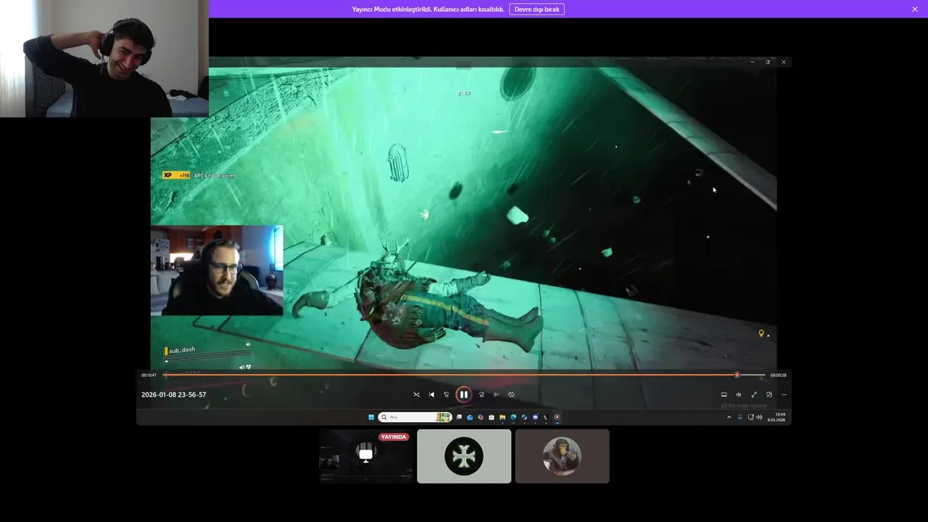Click the skip-back 10 seconds icon
The image size is (928, 522).
[447, 394]
